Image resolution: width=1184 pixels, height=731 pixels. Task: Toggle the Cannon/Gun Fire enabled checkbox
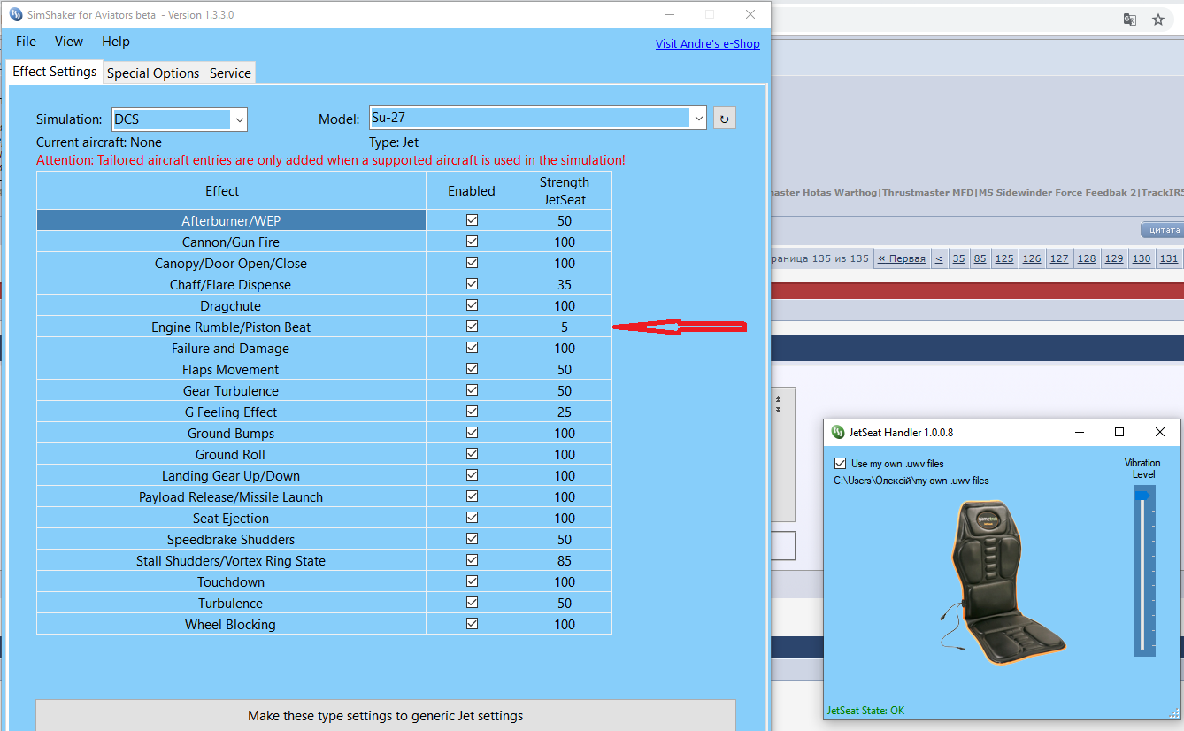tap(472, 242)
